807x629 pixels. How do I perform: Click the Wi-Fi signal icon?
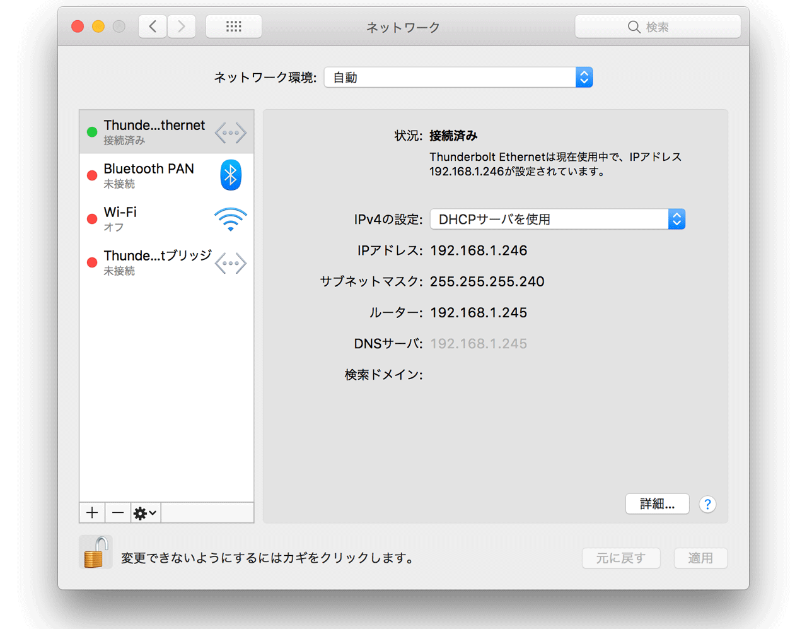pos(231,219)
